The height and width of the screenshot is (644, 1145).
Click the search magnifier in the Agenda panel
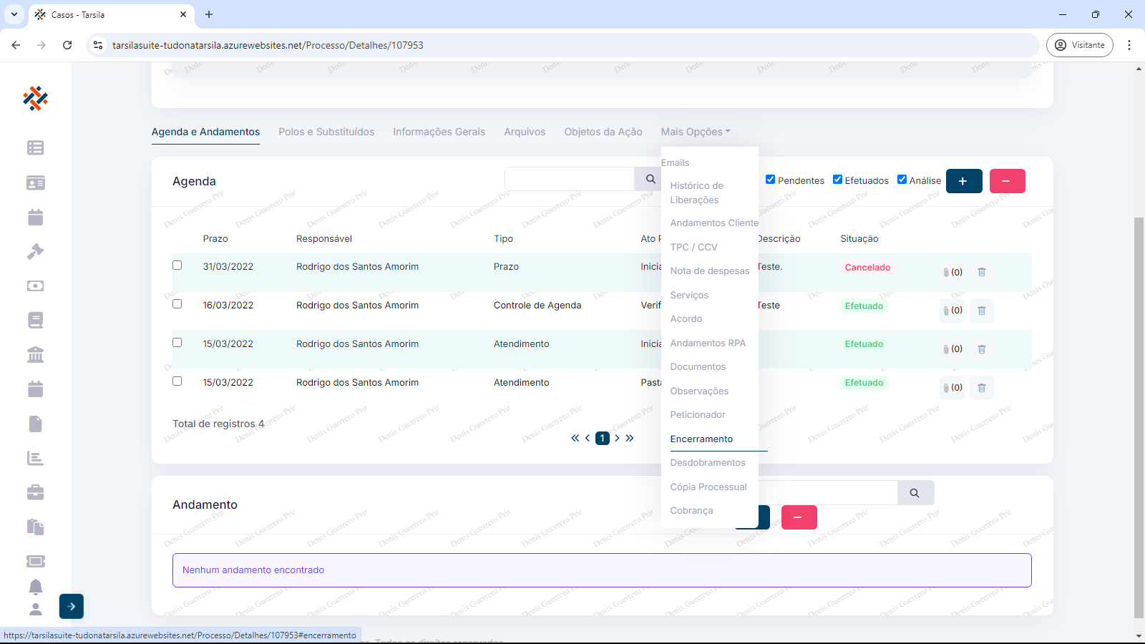pyautogui.click(x=650, y=179)
